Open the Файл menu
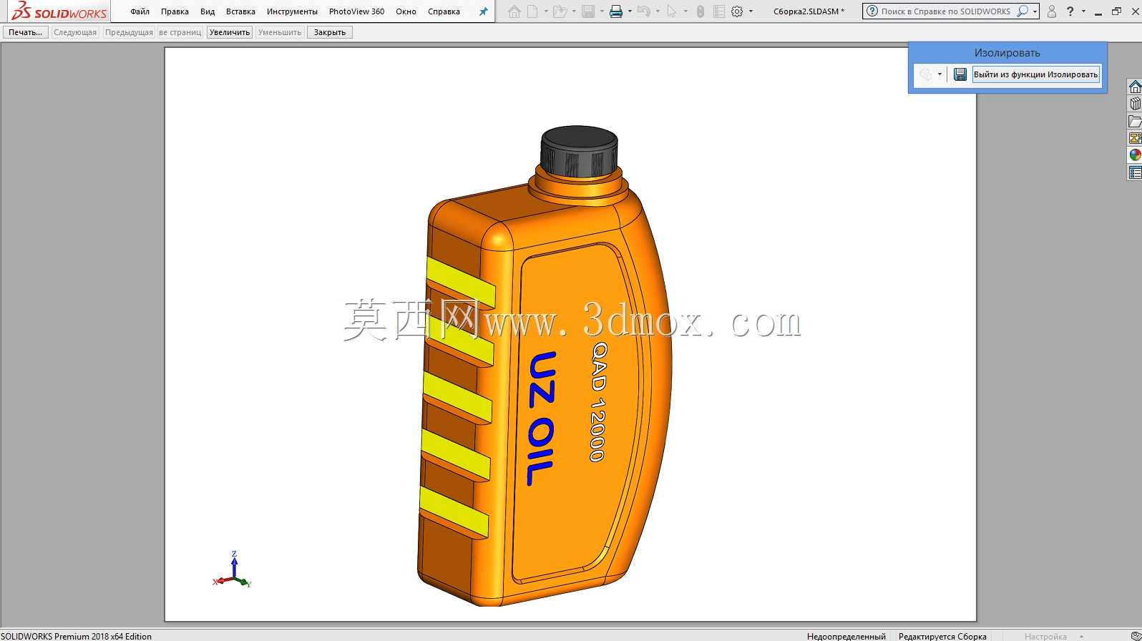 point(140,11)
